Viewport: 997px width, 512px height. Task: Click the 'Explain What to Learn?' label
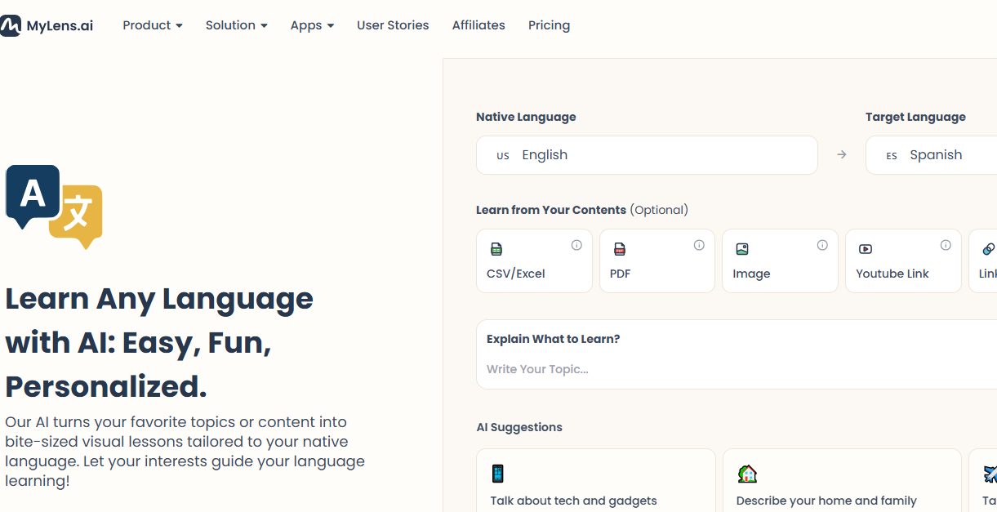554,339
